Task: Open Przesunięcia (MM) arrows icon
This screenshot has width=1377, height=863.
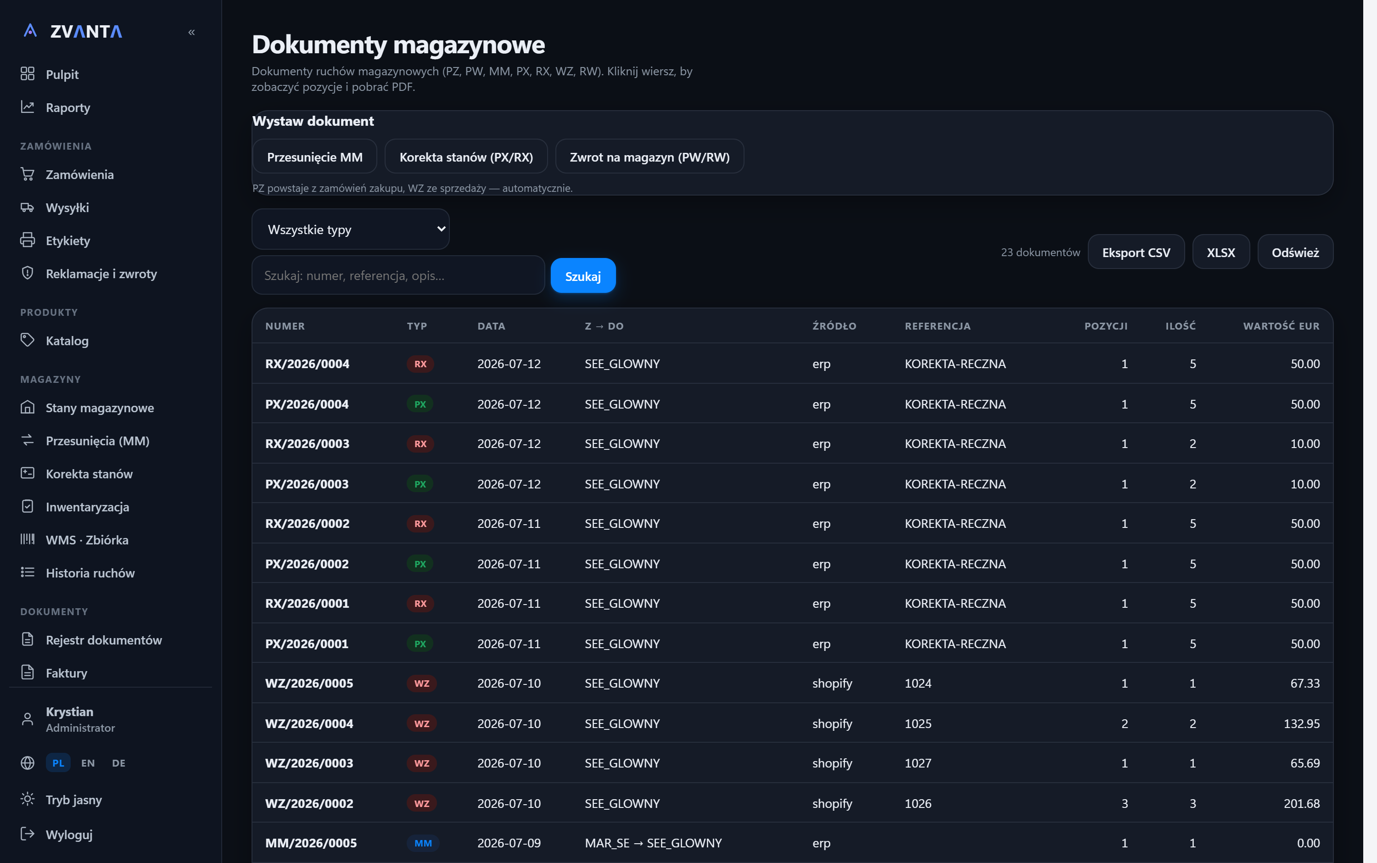Action: [x=28, y=440]
